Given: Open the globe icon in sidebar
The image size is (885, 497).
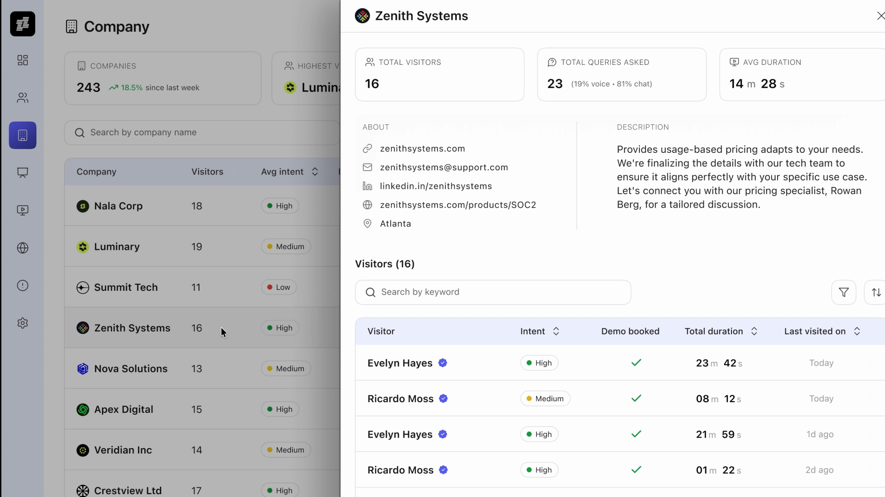Looking at the screenshot, I should pos(23,248).
